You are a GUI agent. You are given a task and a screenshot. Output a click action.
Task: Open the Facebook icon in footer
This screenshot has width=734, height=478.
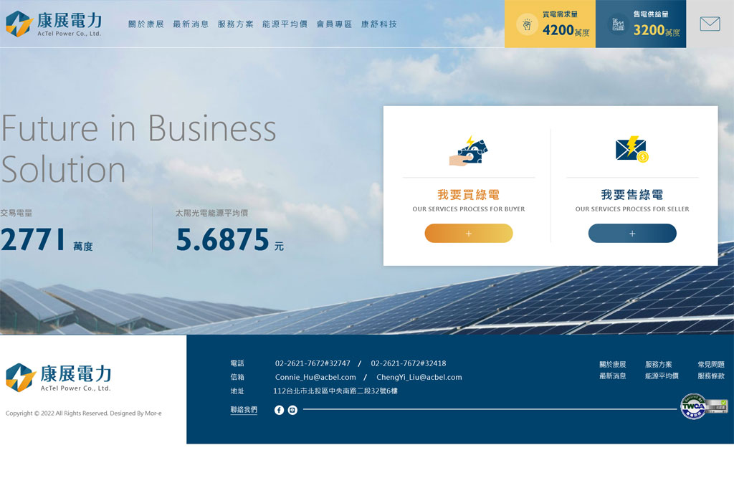coord(279,410)
